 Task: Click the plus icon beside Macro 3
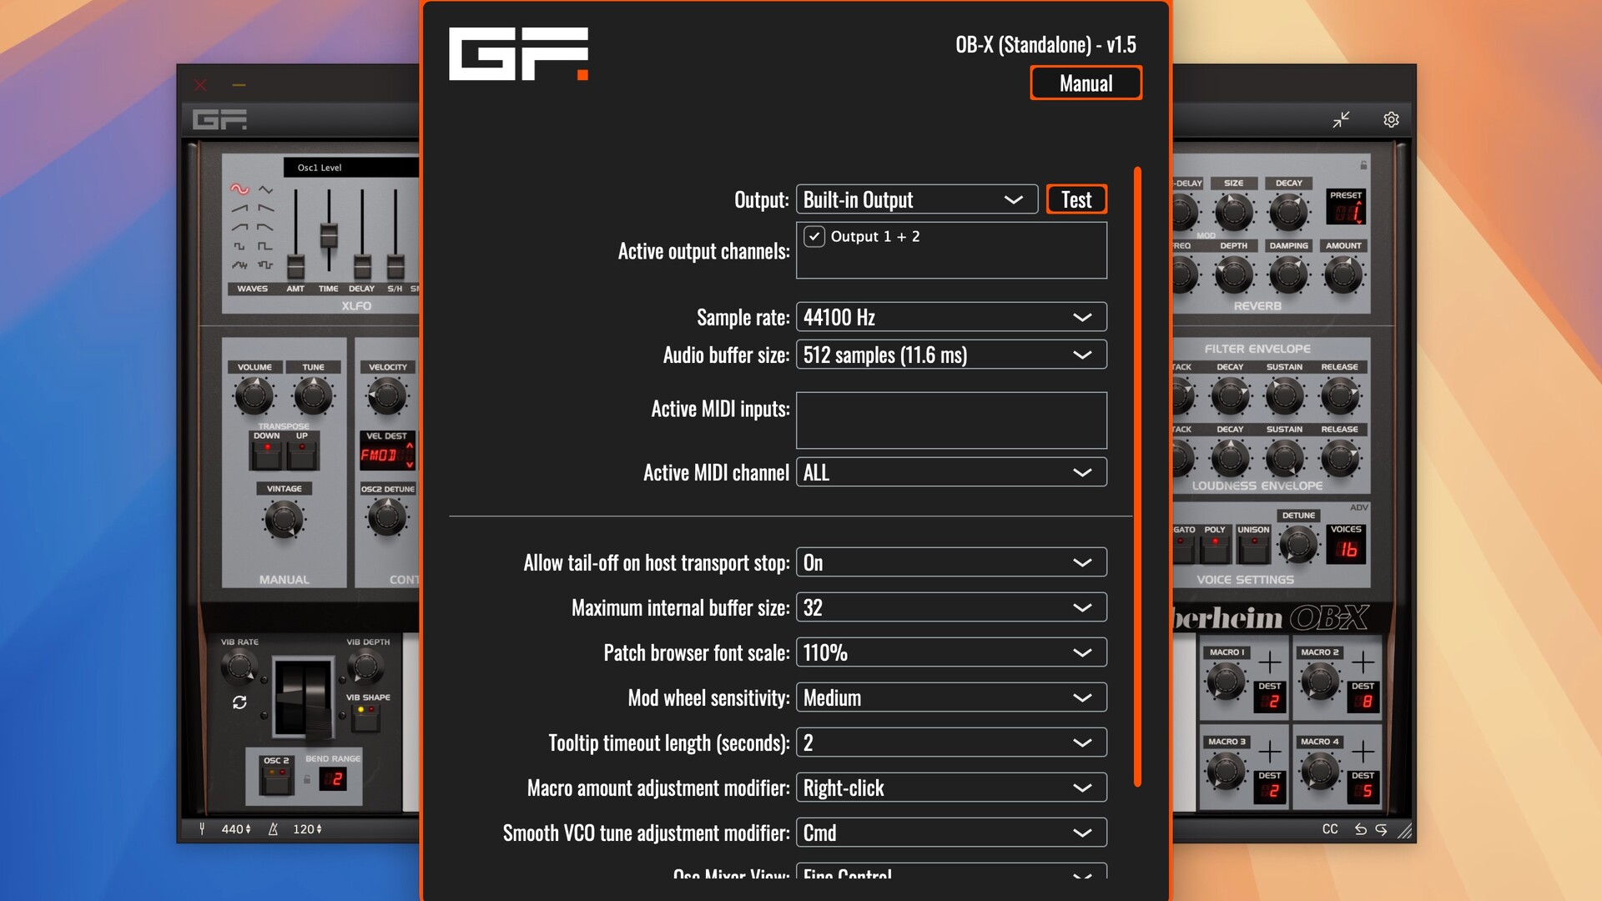(x=1270, y=752)
